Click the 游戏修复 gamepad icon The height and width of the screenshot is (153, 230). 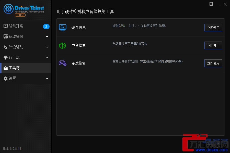pyautogui.click(x=63, y=63)
